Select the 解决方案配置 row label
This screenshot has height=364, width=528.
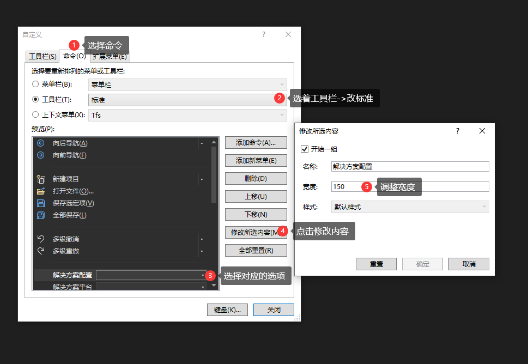pyautogui.click(x=72, y=275)
